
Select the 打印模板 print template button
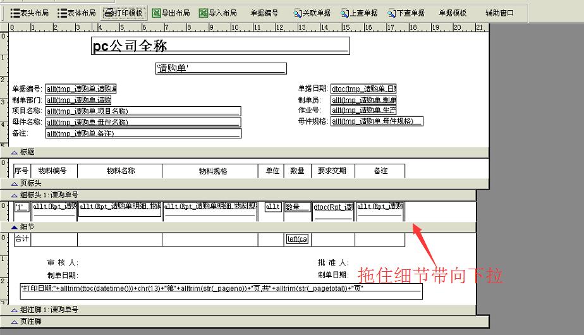124,13
